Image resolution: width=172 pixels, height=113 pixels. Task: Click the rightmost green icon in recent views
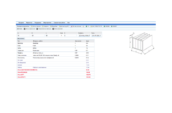coord(112,26)
